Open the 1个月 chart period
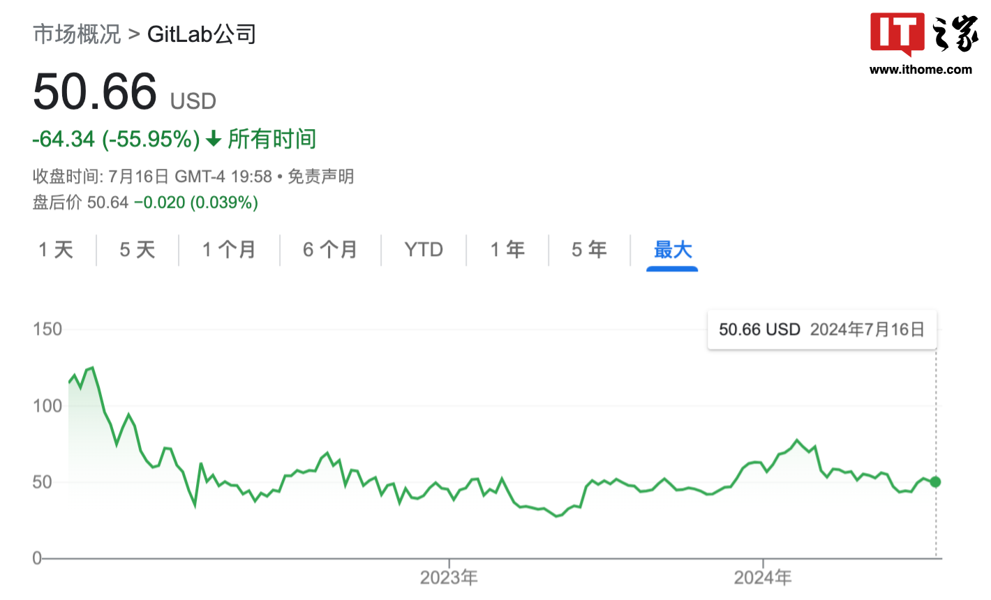 pos(229,249)
